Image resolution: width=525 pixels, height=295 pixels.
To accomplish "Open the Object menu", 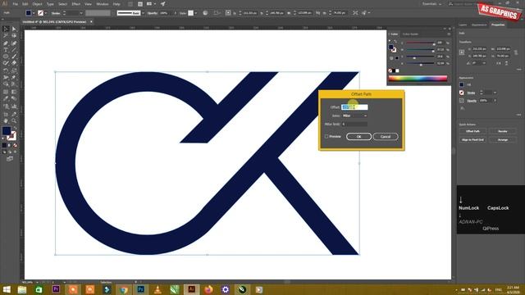I will click(x=37, y=4).
